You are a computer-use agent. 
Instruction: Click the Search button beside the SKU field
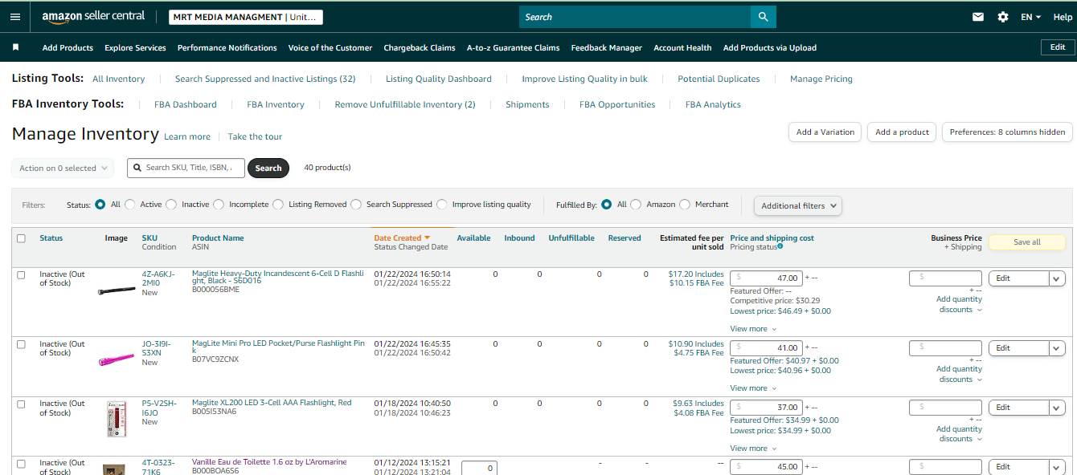coord(268,168)
